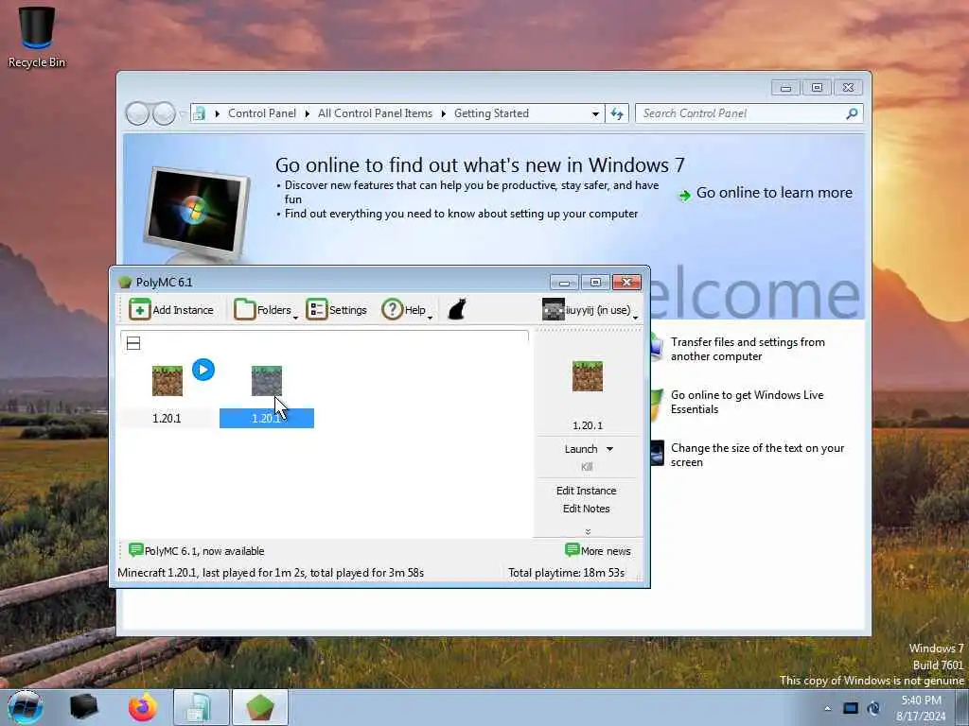The image size is (969, 726).
Task: Click the iiuyyiij account avatar head
Action: tap(553, 309)
